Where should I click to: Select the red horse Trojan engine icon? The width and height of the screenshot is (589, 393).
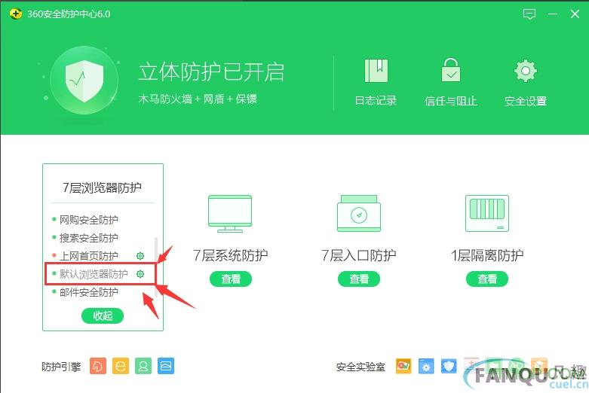(98, 366)
